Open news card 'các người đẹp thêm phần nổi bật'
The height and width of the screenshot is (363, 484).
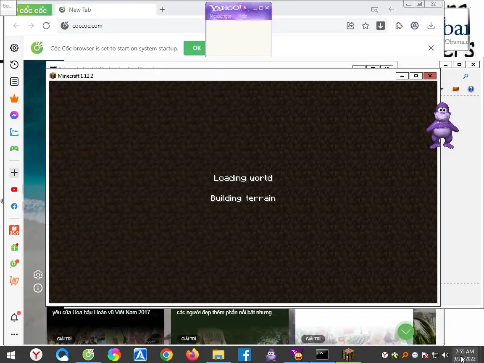(230, 326)
